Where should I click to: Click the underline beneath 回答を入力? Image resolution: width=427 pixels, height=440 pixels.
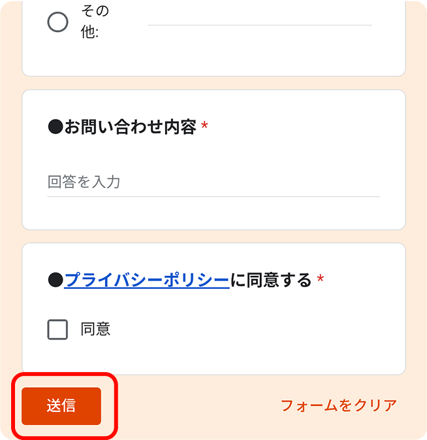(x=214, y=196)
